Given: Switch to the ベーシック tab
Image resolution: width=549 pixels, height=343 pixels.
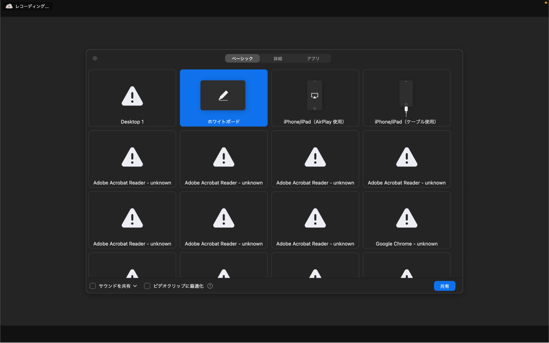Looking at the screenshot, I should [242, 58].
